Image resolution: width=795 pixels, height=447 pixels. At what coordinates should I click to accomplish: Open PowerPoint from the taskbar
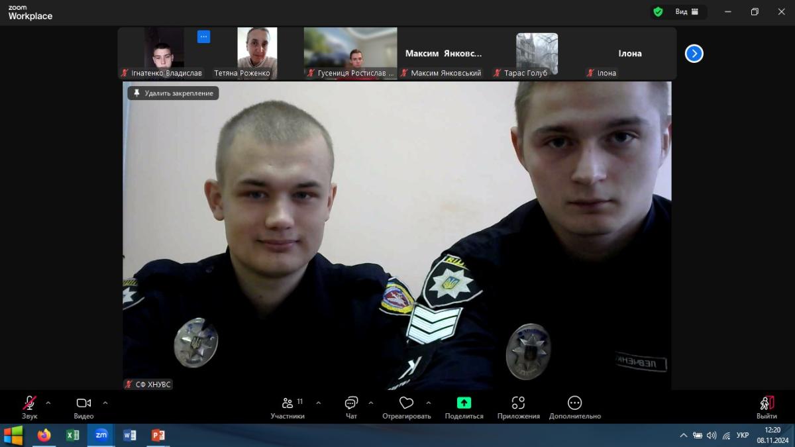pos(158,435)
